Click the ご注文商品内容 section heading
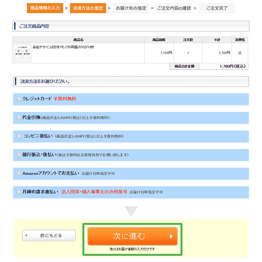The width and height of the screenshot is (262, 262). coord(34,26)
